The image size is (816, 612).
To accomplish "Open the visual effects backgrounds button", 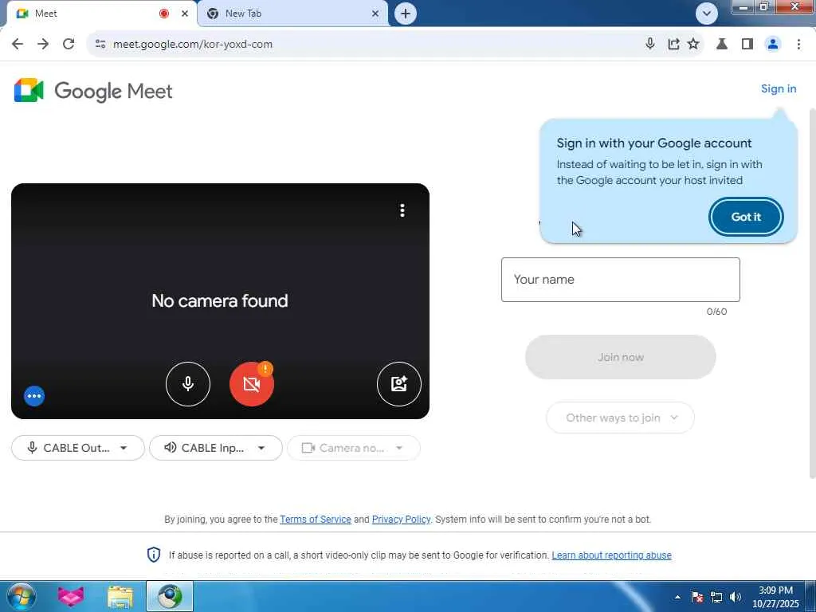I will 398,384.
